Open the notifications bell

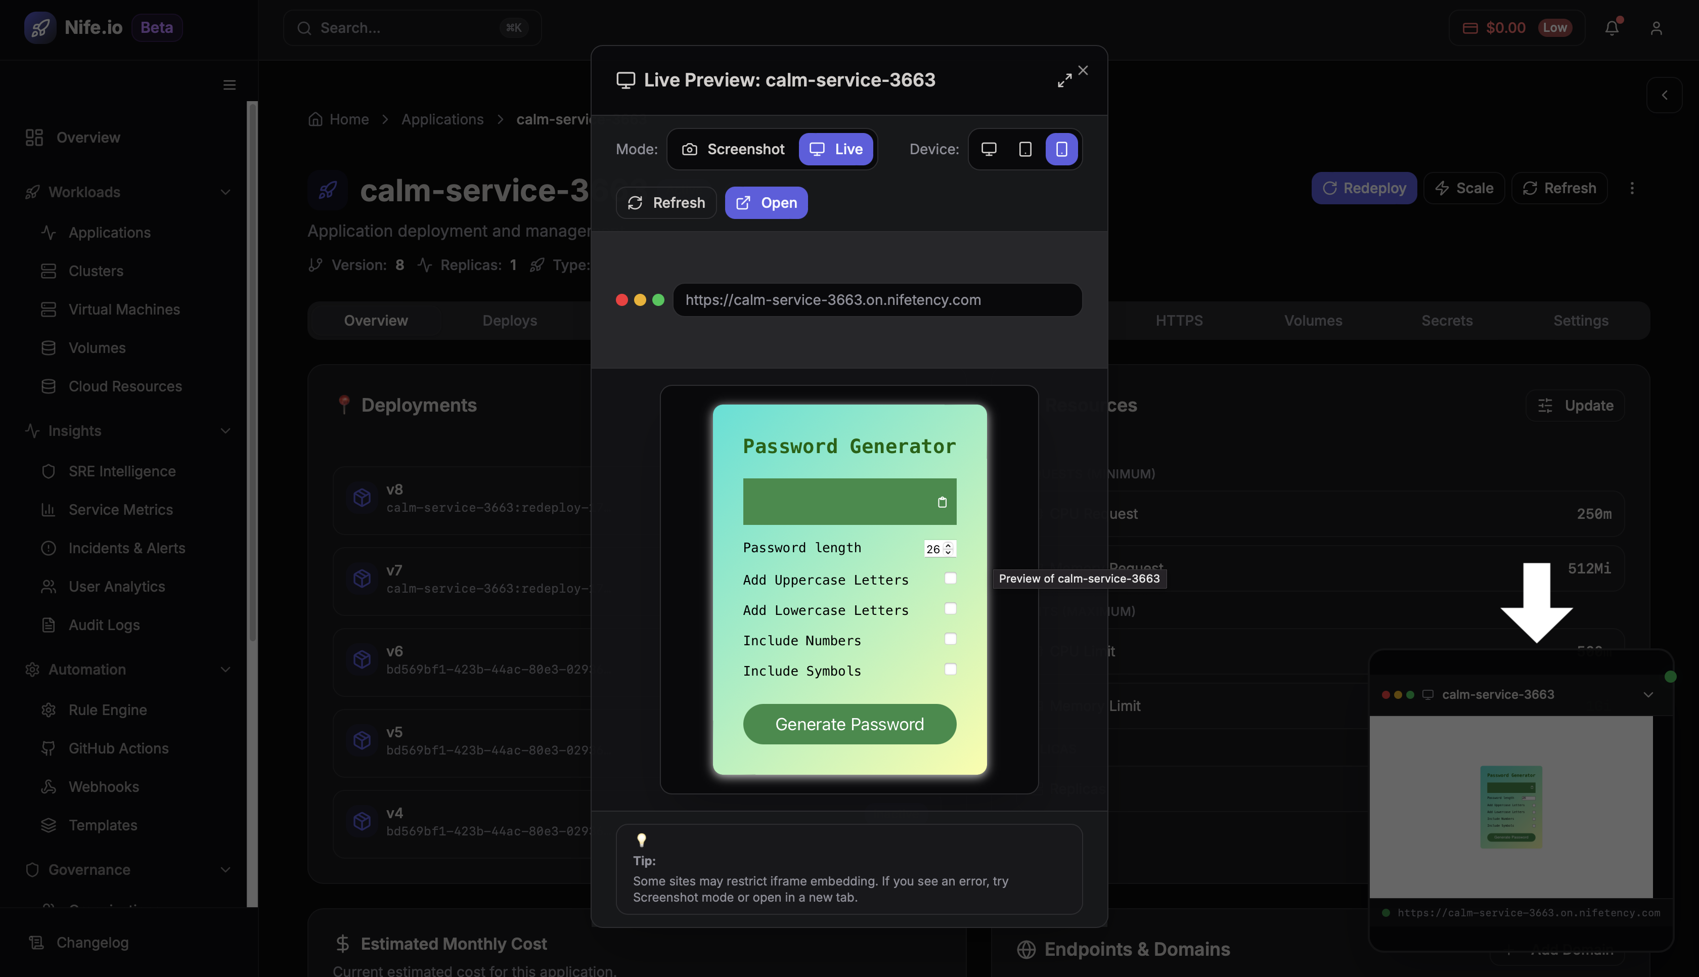point(1612,27)
